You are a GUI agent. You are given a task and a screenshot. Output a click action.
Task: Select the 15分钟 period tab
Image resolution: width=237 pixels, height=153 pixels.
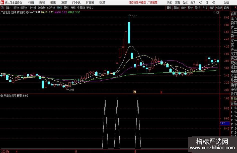coord(32,8)
